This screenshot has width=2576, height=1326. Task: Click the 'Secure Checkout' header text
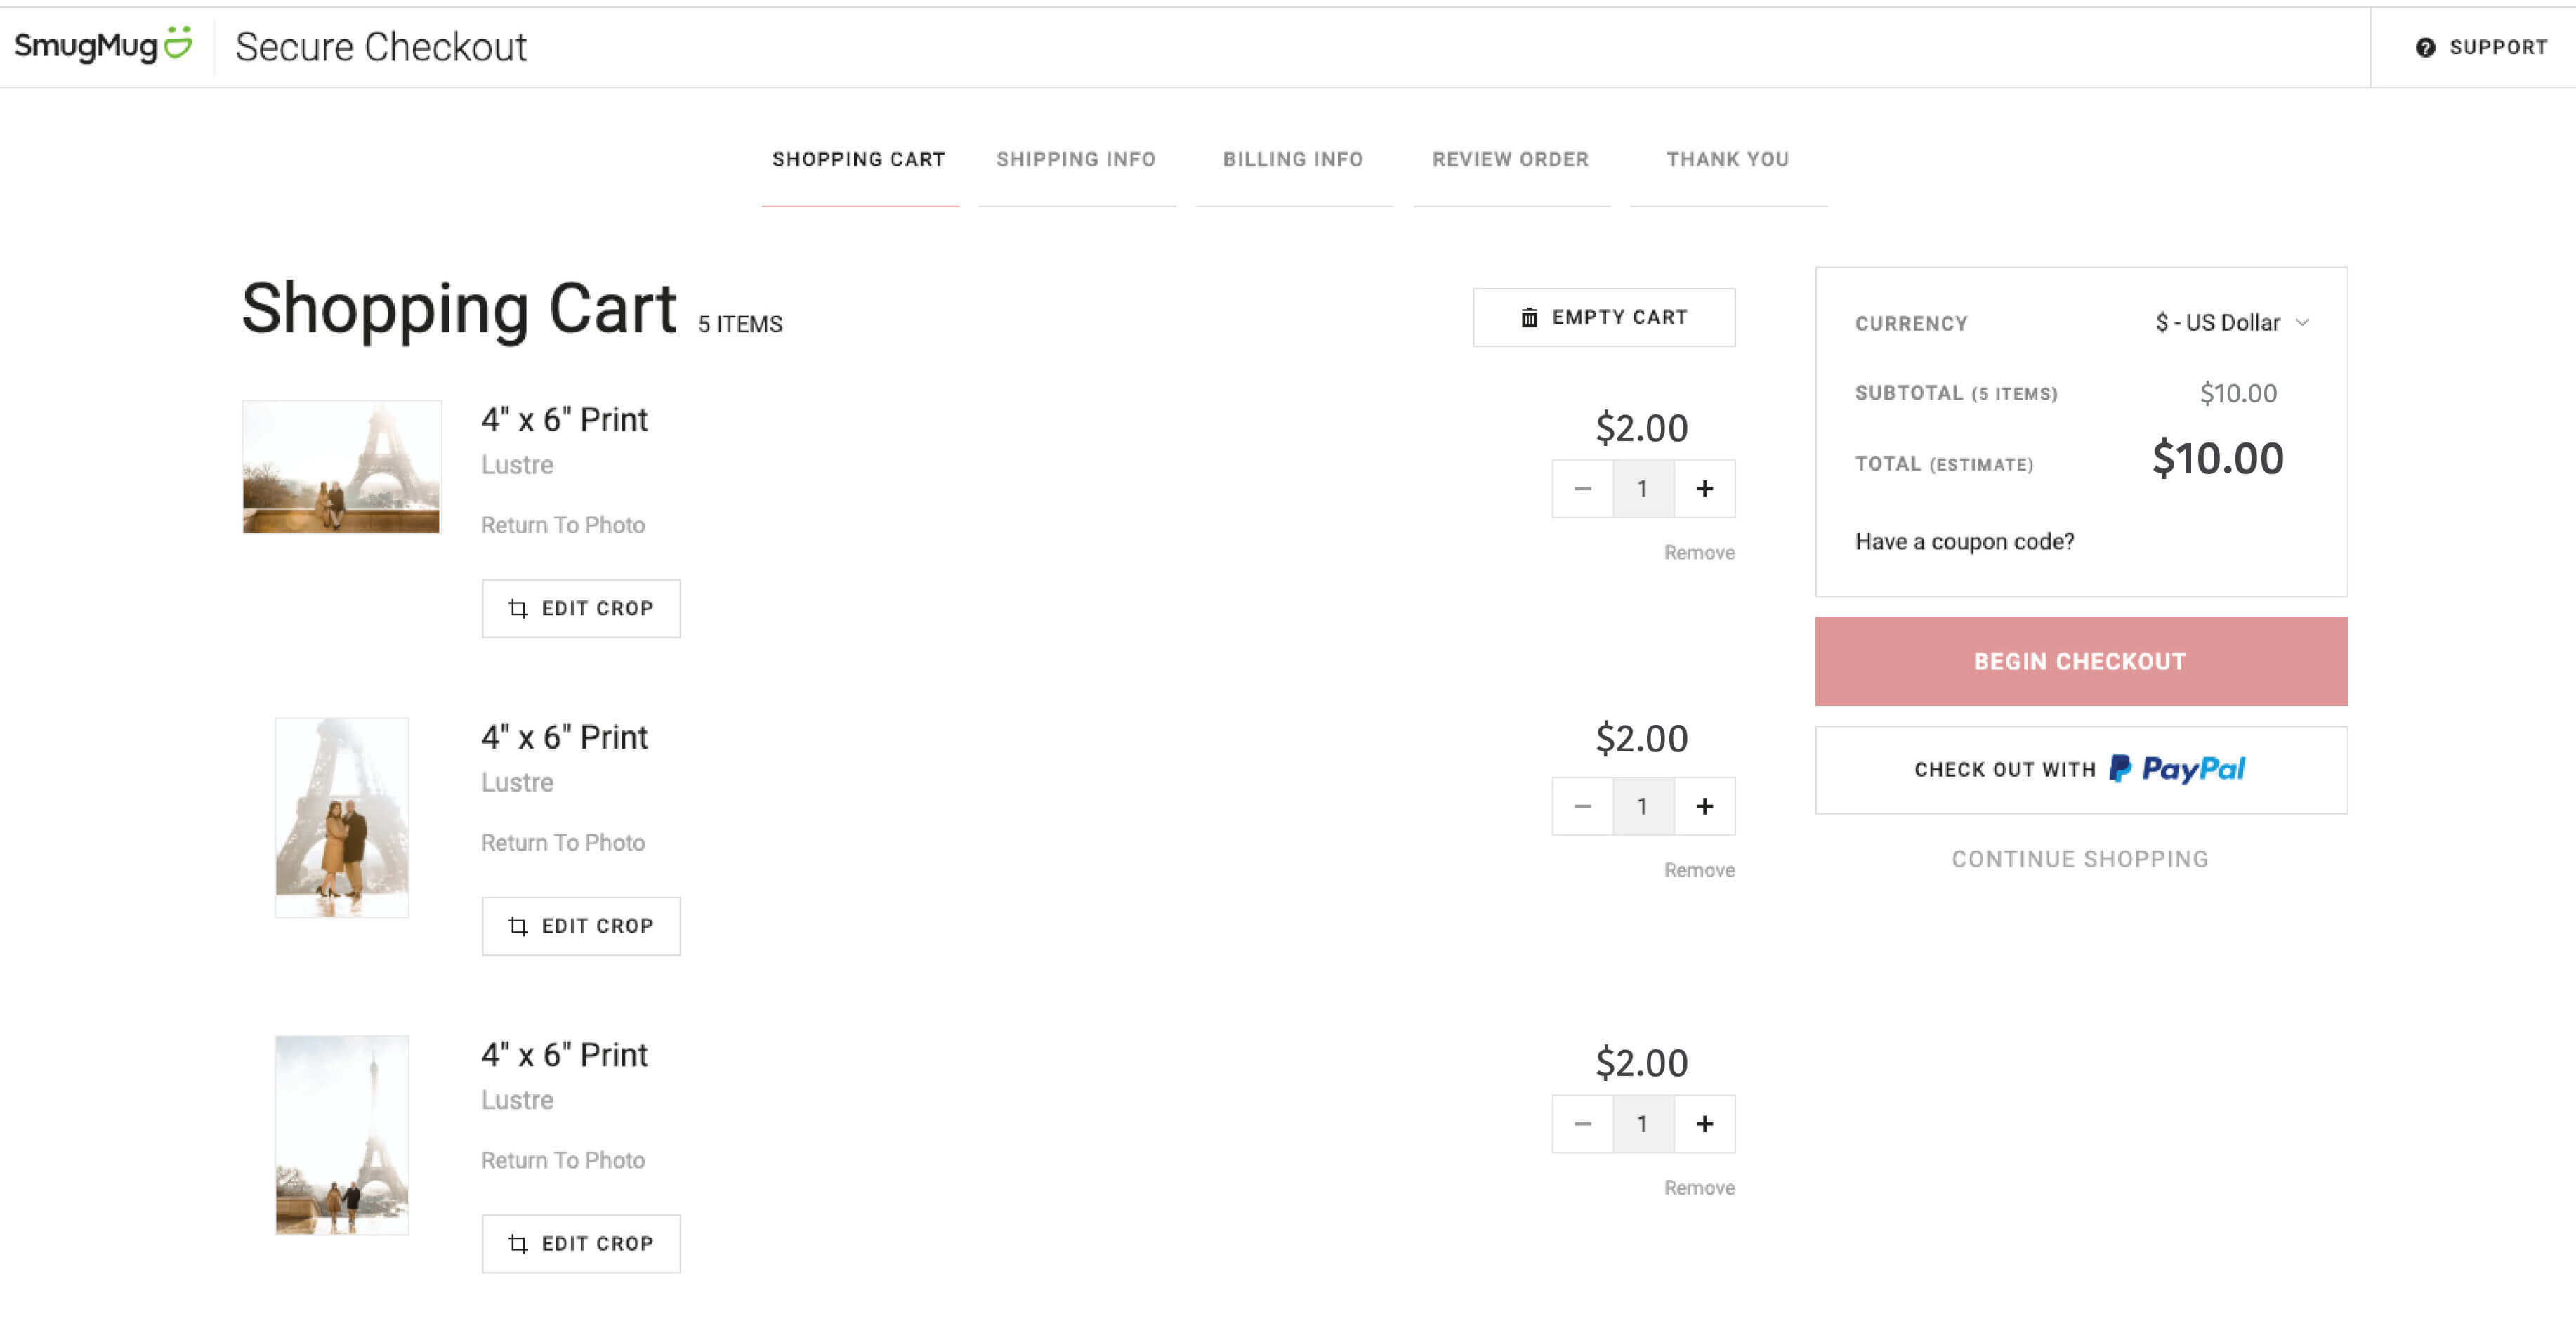[x=381, y=47]
